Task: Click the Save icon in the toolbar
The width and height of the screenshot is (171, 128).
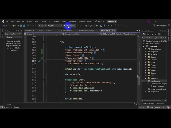Action: tap(21, 26)
